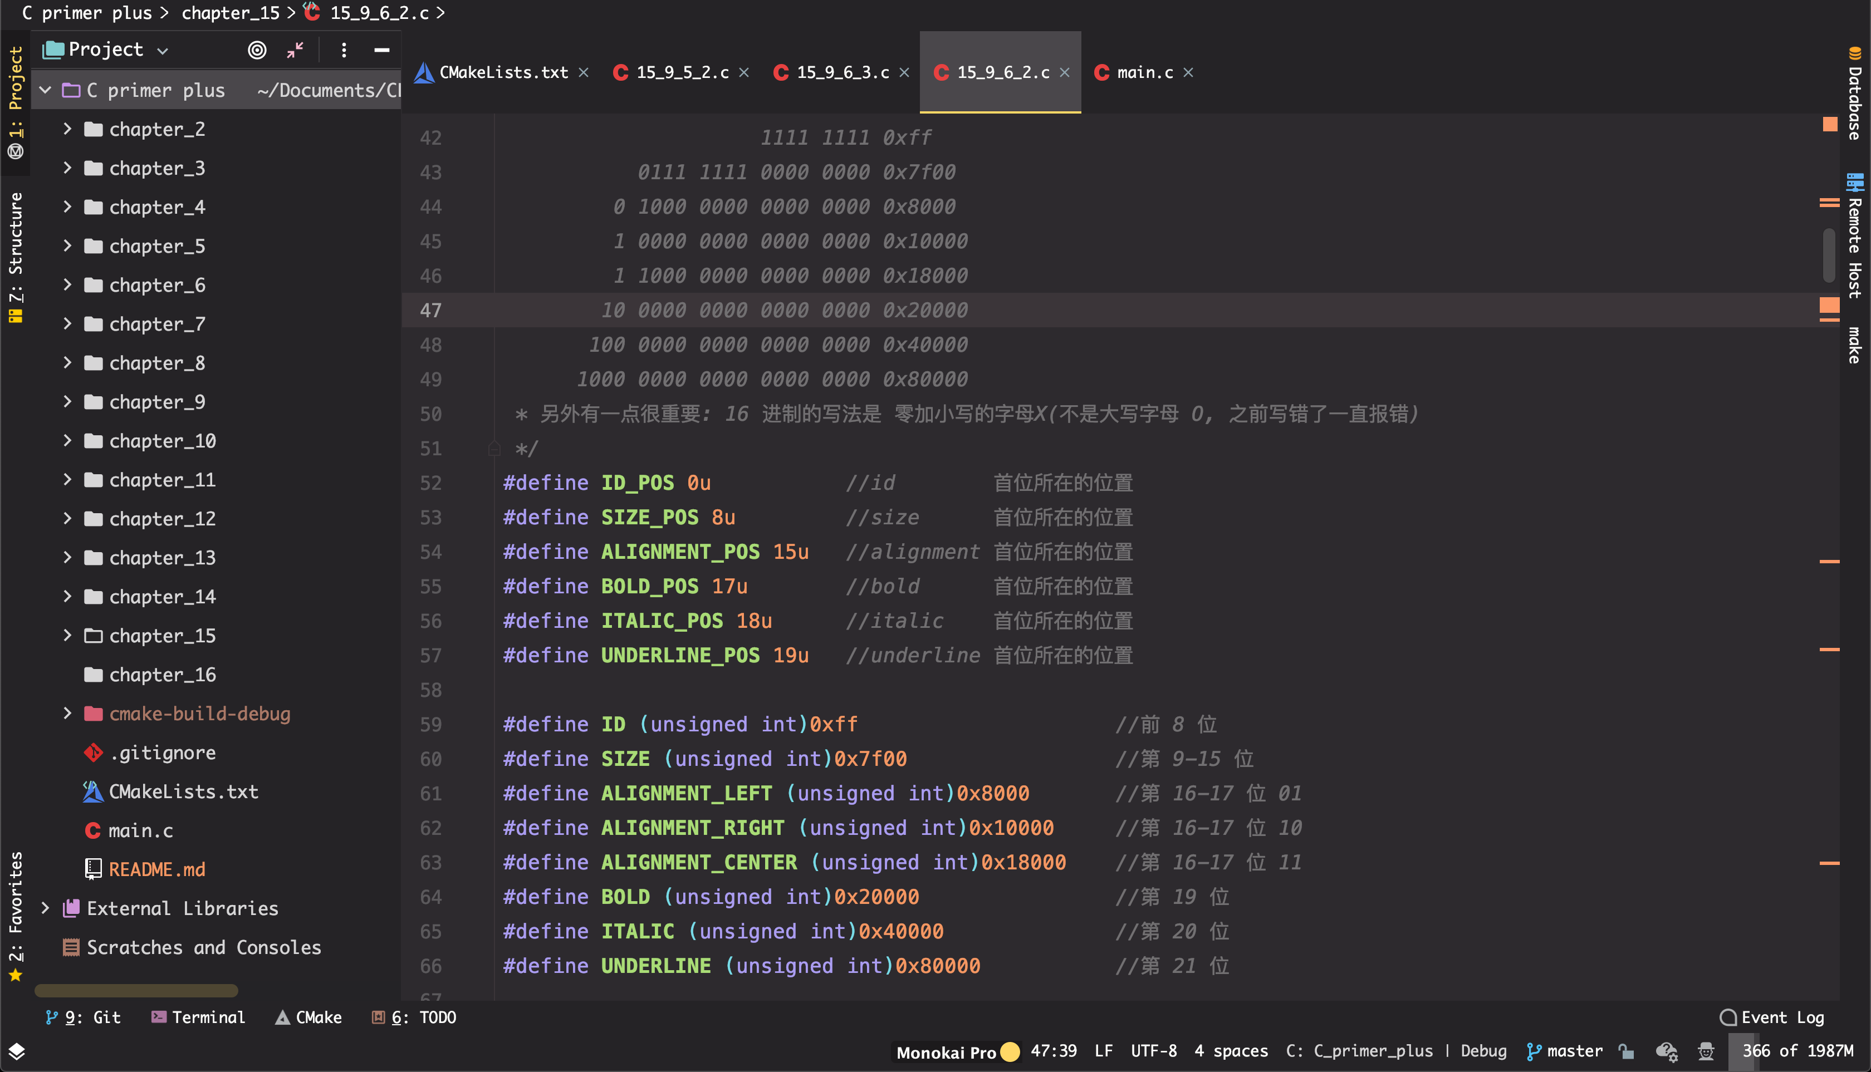This screenshot has width=1871, height=1072.
Task: Click the locate target icon in Project panel
Action: pos(256,50)
